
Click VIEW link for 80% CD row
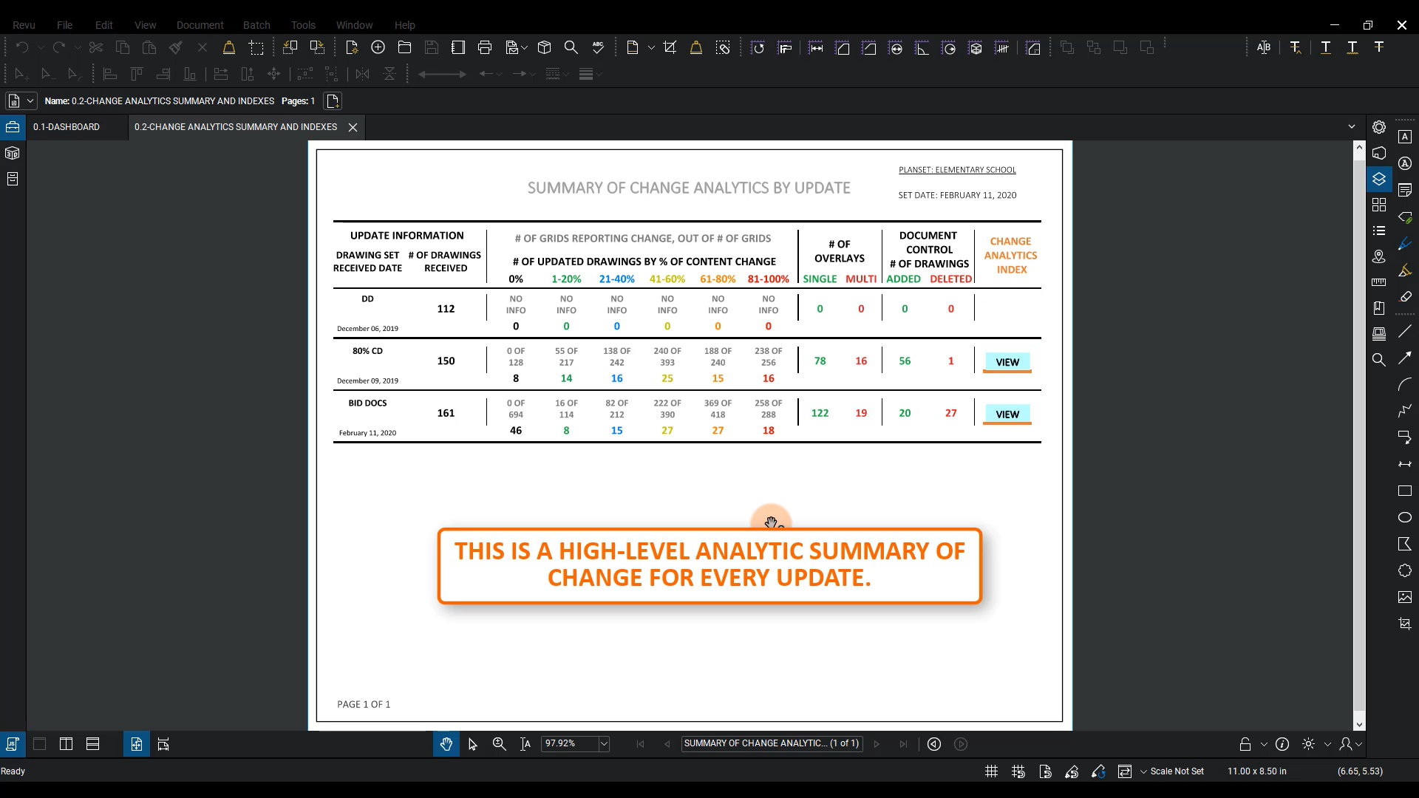(x=1007, y=362)
